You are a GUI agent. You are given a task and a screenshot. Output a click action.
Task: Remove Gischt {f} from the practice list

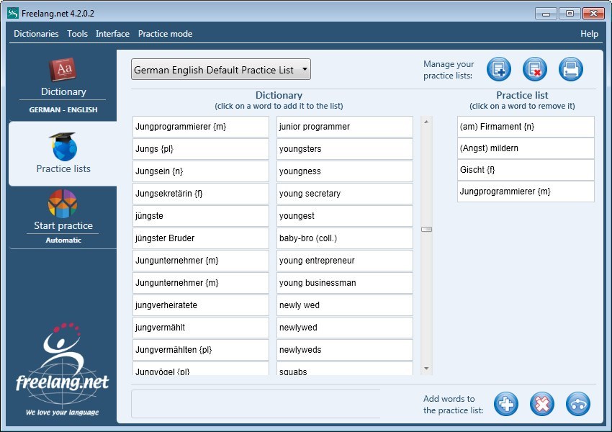pyautogui.click(x=526, y=169)
